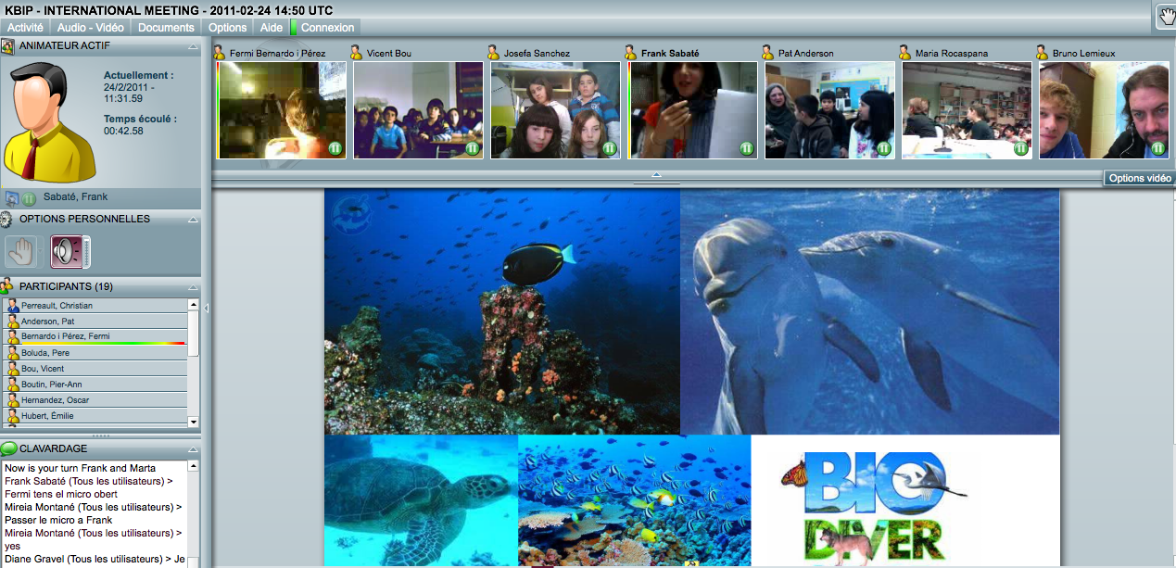Click the speaker audio icon
This screenshot has width=1176, height=568.
click(x=65, y=252)
